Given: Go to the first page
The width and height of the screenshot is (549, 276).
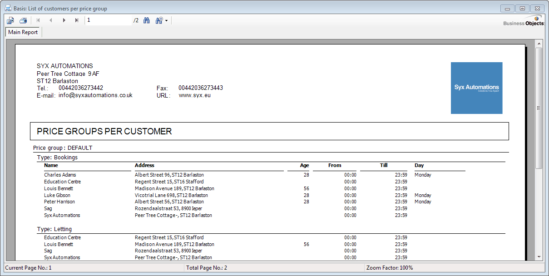Looking at the screenshot, I should (x=38, y=20).
